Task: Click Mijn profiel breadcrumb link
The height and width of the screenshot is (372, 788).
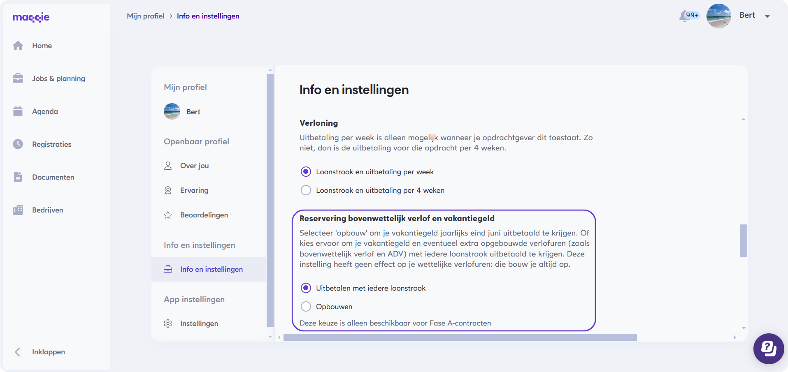Action: click(145, 16)
